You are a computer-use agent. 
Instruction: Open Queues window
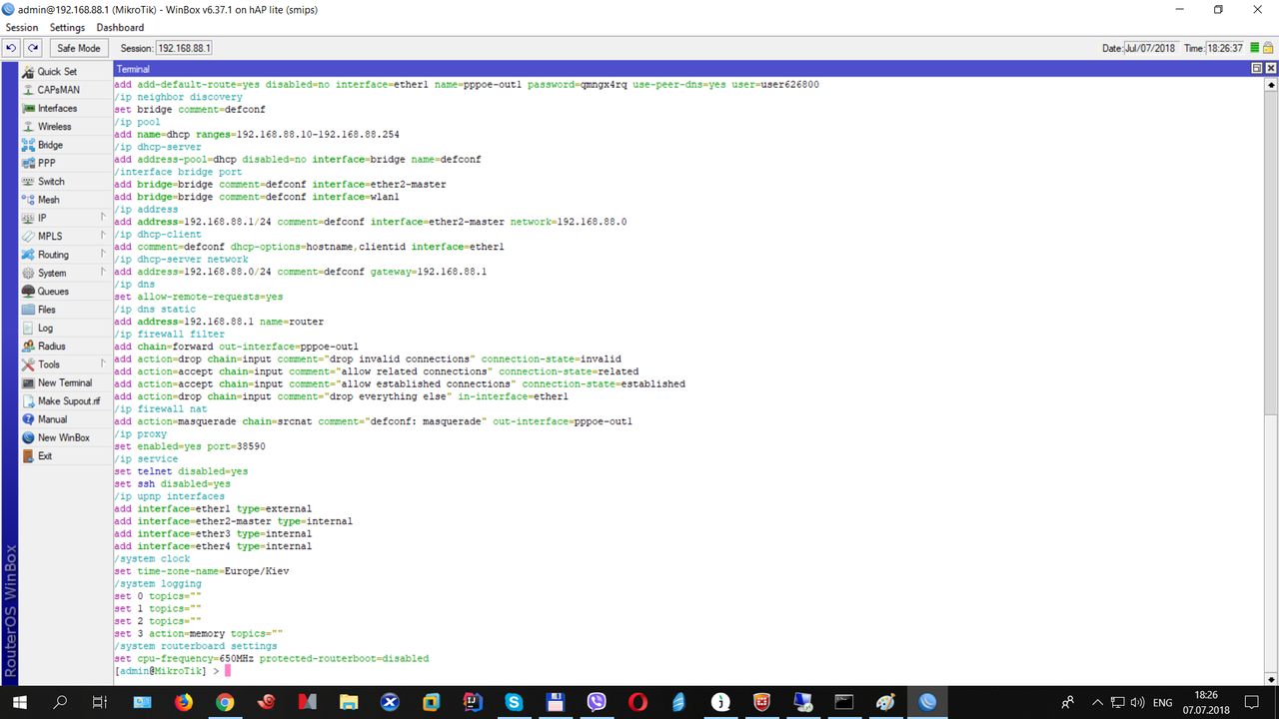[x=53, y=292]
